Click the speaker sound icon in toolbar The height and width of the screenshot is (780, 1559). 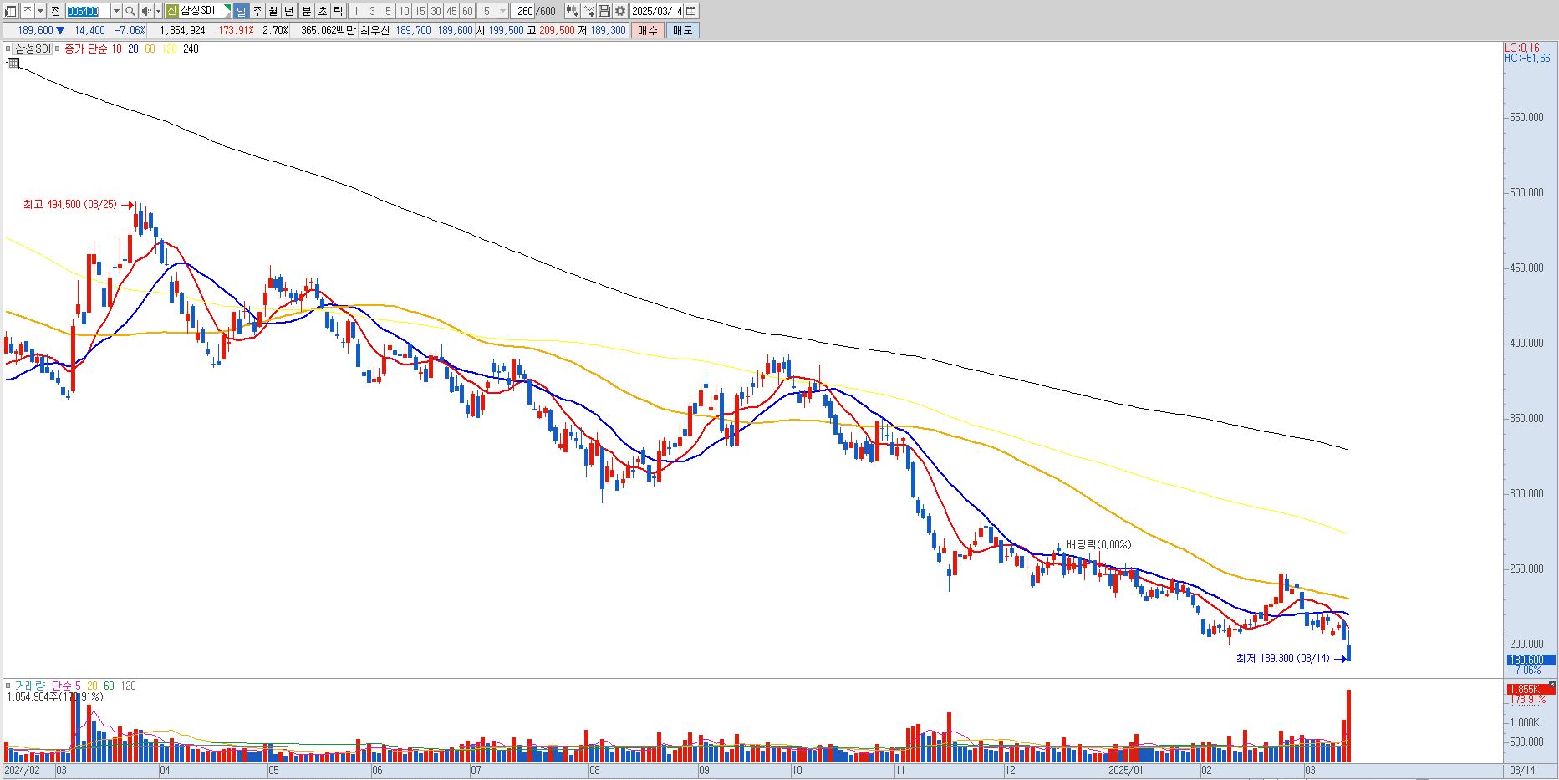click(146, 11)
